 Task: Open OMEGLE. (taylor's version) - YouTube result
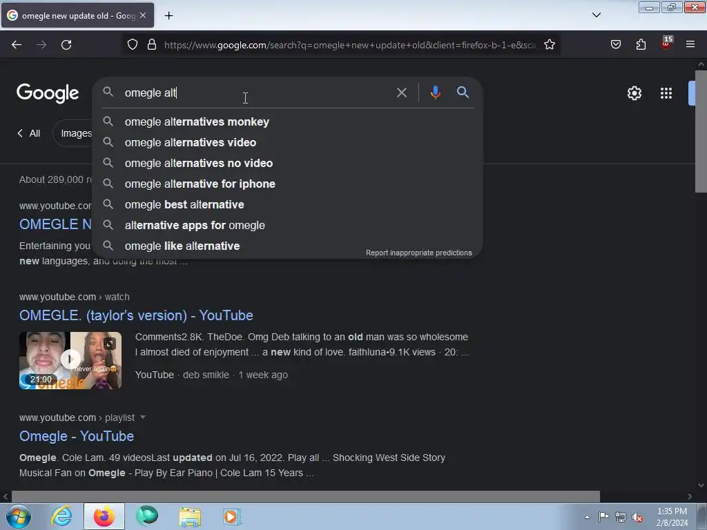[136, 315]
